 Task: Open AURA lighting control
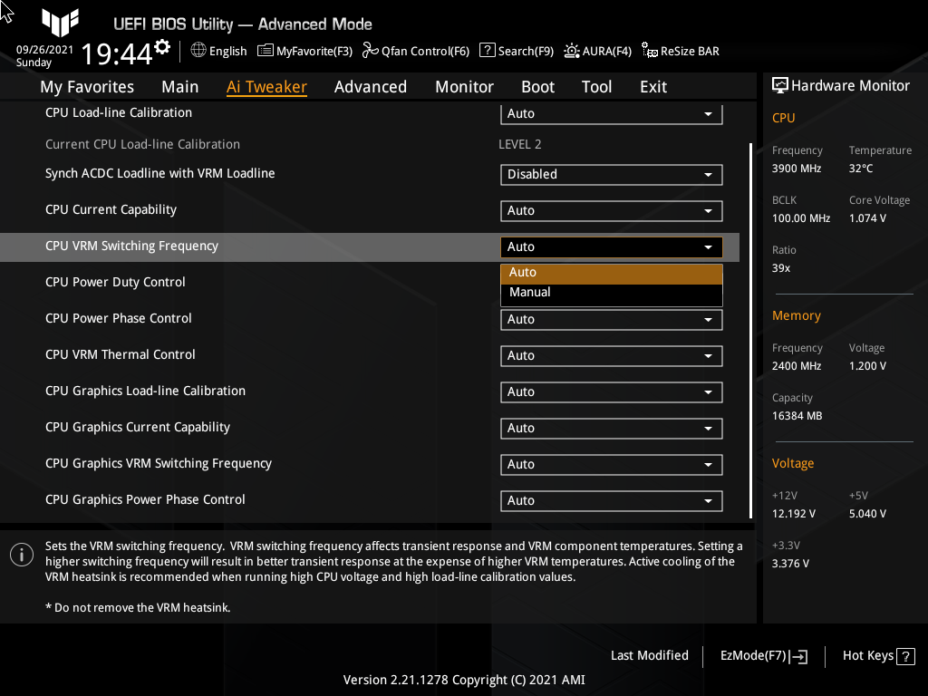pyautogui.click(x=597, y=51)
